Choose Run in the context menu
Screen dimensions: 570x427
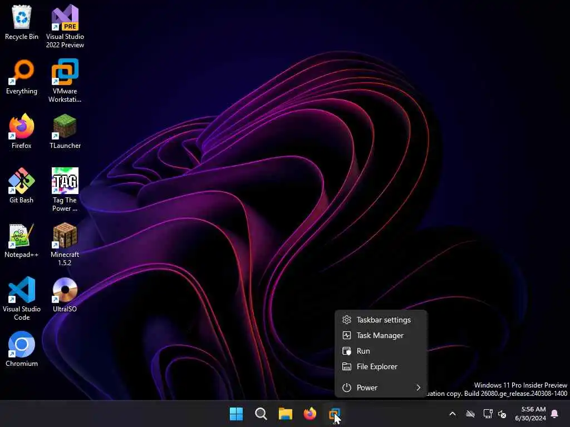pyautogui.click(x=381, y=351)
